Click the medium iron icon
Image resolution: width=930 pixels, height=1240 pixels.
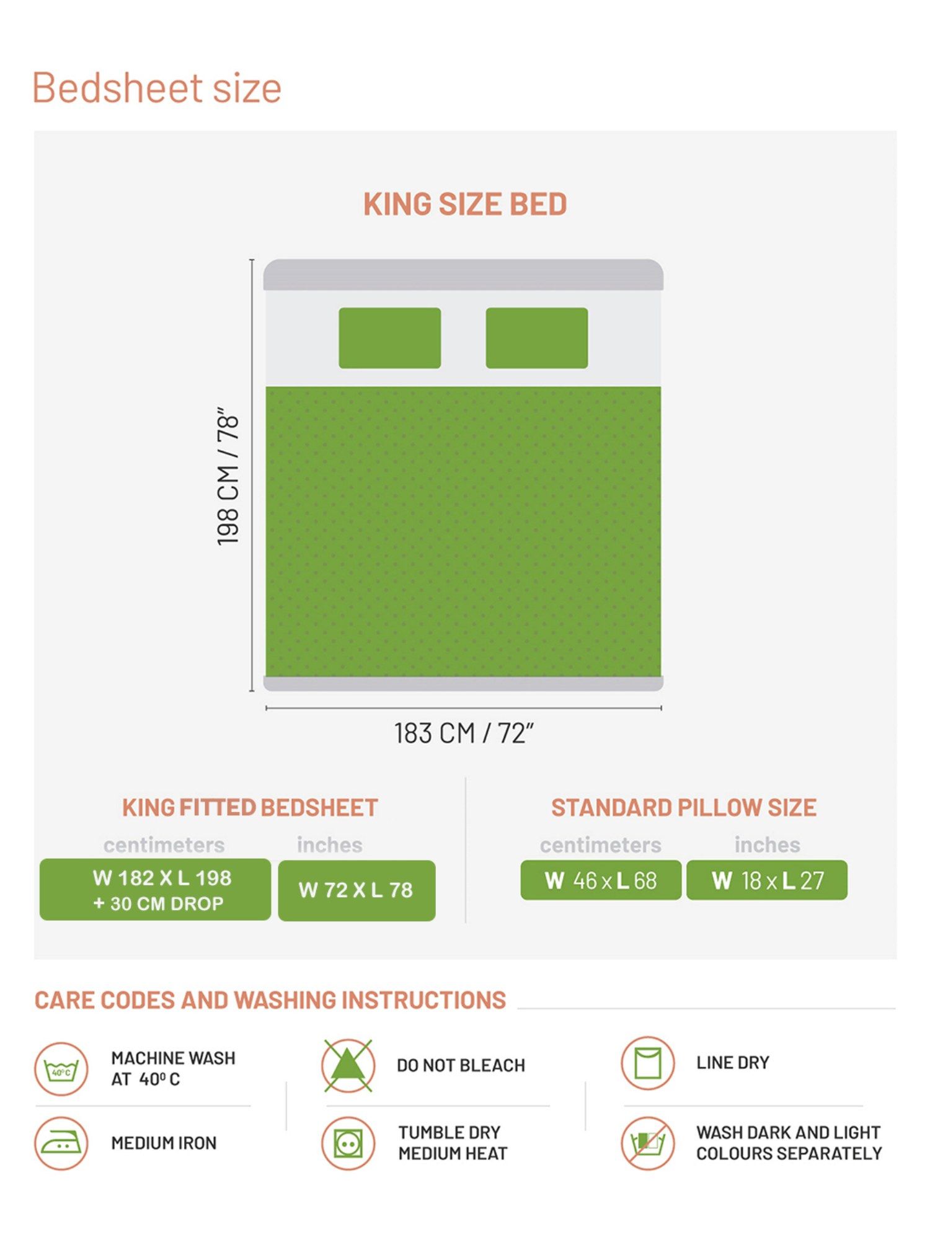pos(61,1143)
